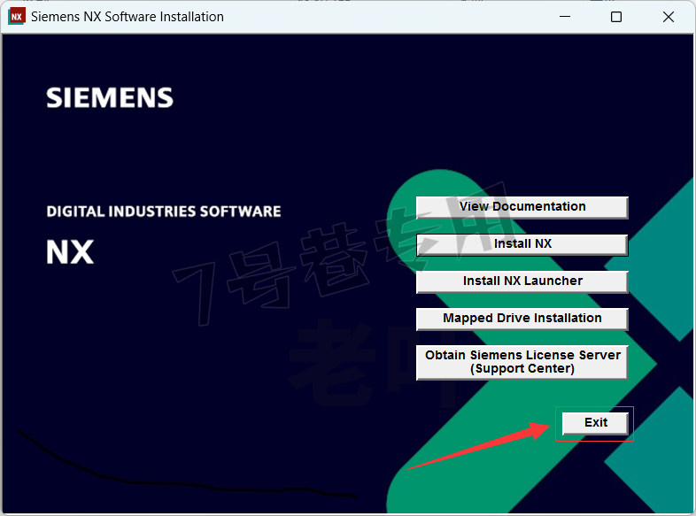Viewport: 696px width, 516px height.
Task: Launch Install NX Launcher option
Action: (x=522, y=281)
